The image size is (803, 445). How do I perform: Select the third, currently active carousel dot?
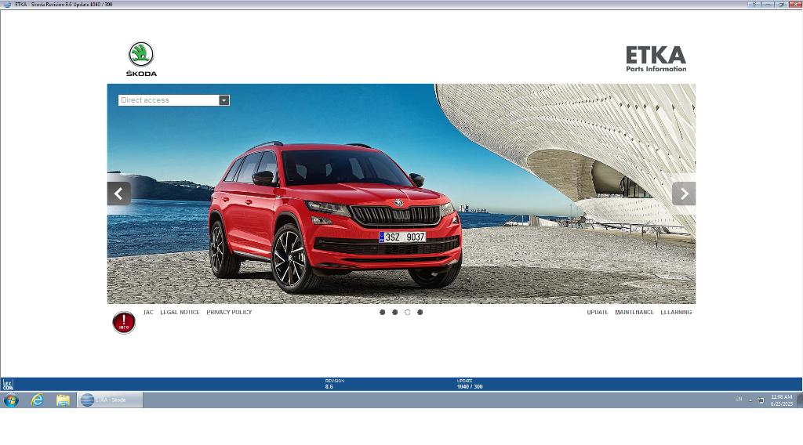407,312
